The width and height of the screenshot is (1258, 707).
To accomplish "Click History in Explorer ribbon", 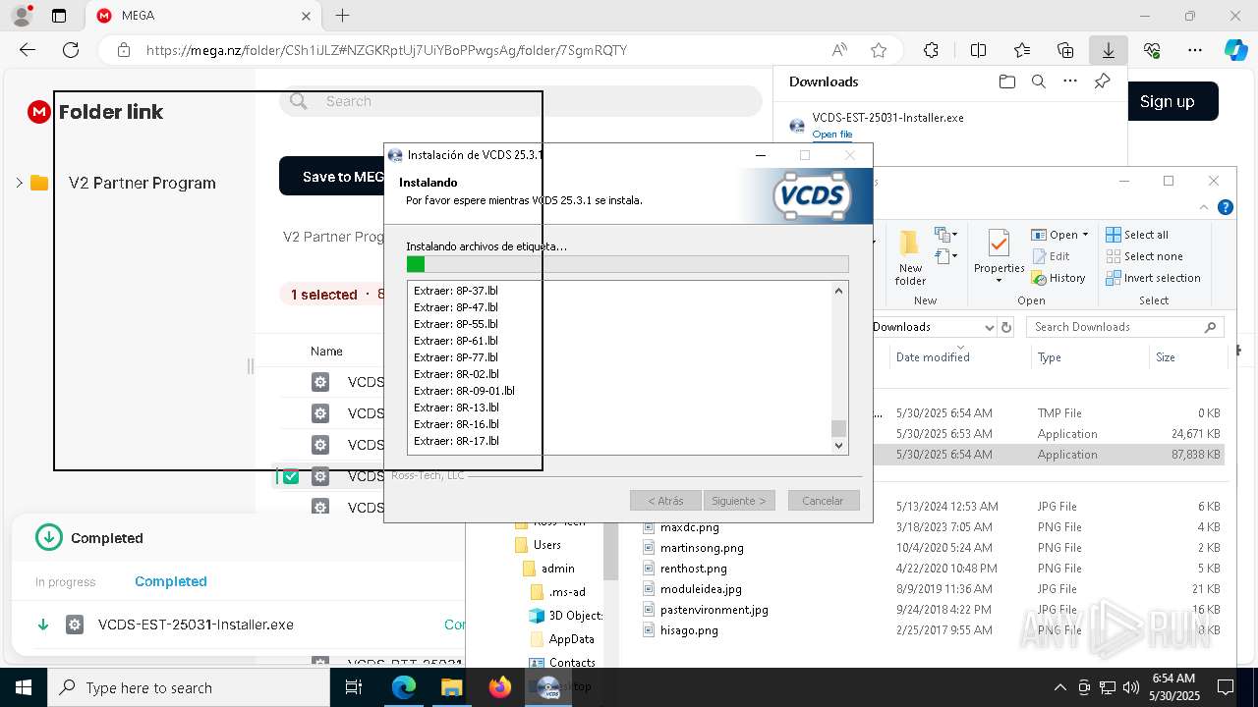I will [1058, 278].
